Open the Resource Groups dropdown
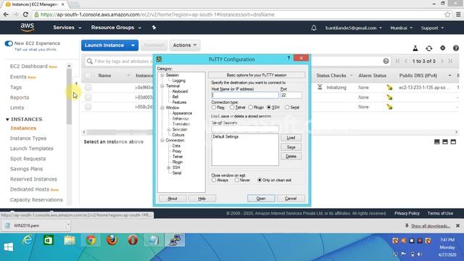Screen dimensions: 464x261 coord(116,28)
